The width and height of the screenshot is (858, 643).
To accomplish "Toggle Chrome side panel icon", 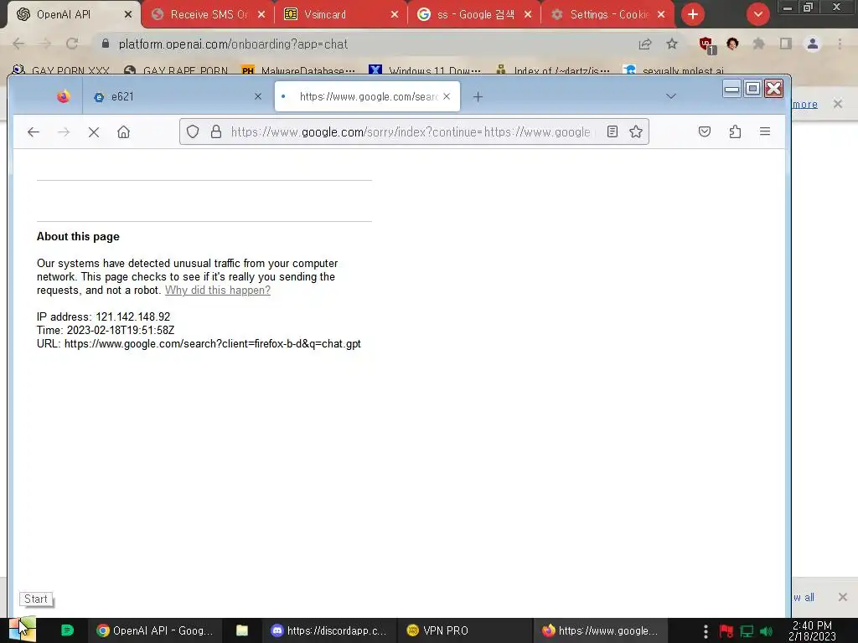I will (x=786, y=44).
